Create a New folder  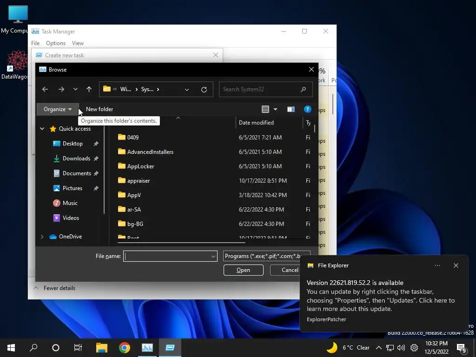coord(99,109)
